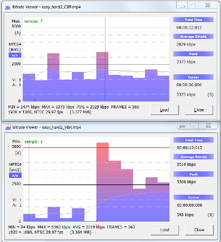Maximize the easy_hard2_CBR.mp4 window
The height and width of the screenshot is (242, 221).
point(193,5)
